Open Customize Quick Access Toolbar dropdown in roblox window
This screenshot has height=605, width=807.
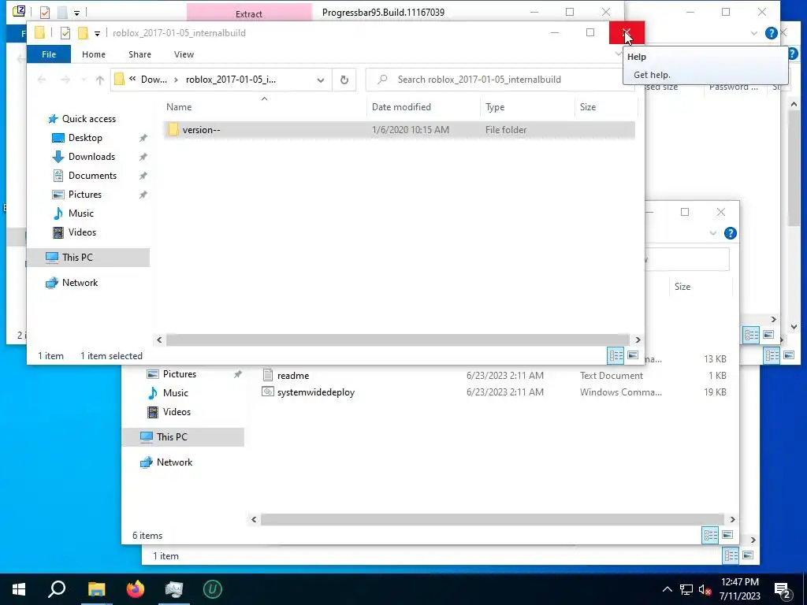tap(97, 33)
